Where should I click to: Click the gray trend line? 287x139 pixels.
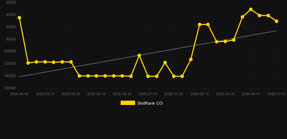pos(148,54)
